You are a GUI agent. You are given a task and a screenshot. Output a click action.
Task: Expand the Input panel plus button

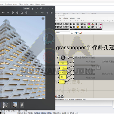[x=90, y=29]
